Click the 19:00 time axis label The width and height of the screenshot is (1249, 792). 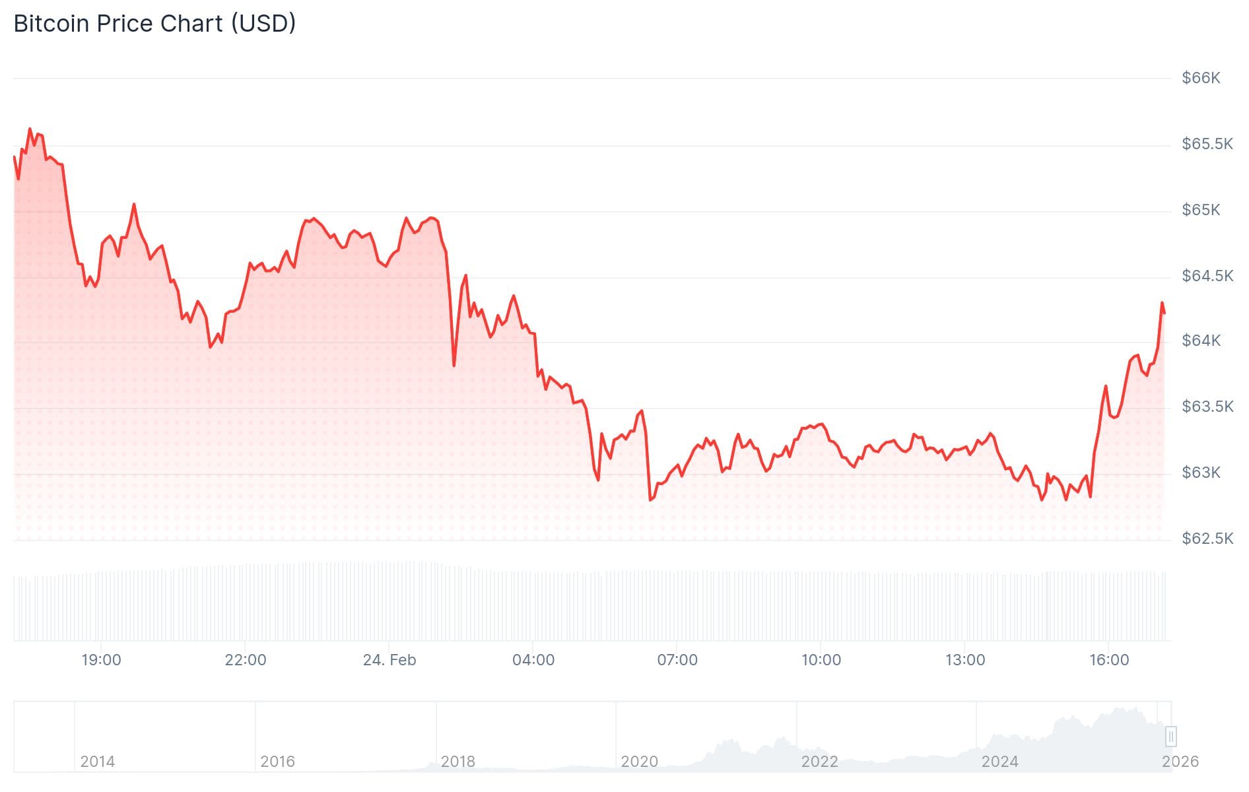(x=101, y=660)
